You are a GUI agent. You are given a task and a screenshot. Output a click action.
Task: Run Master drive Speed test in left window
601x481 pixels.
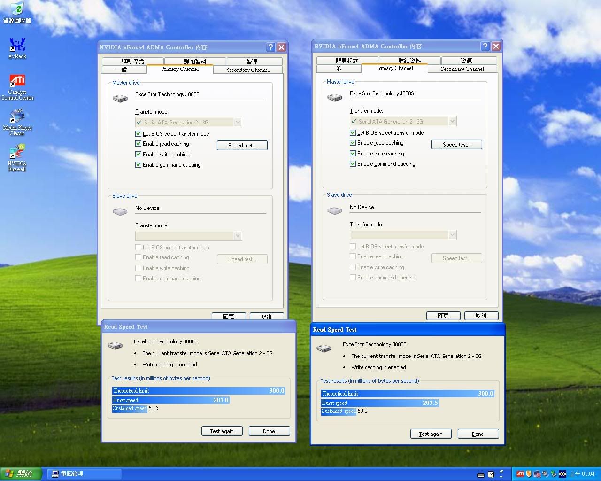[x=242, y=146]
